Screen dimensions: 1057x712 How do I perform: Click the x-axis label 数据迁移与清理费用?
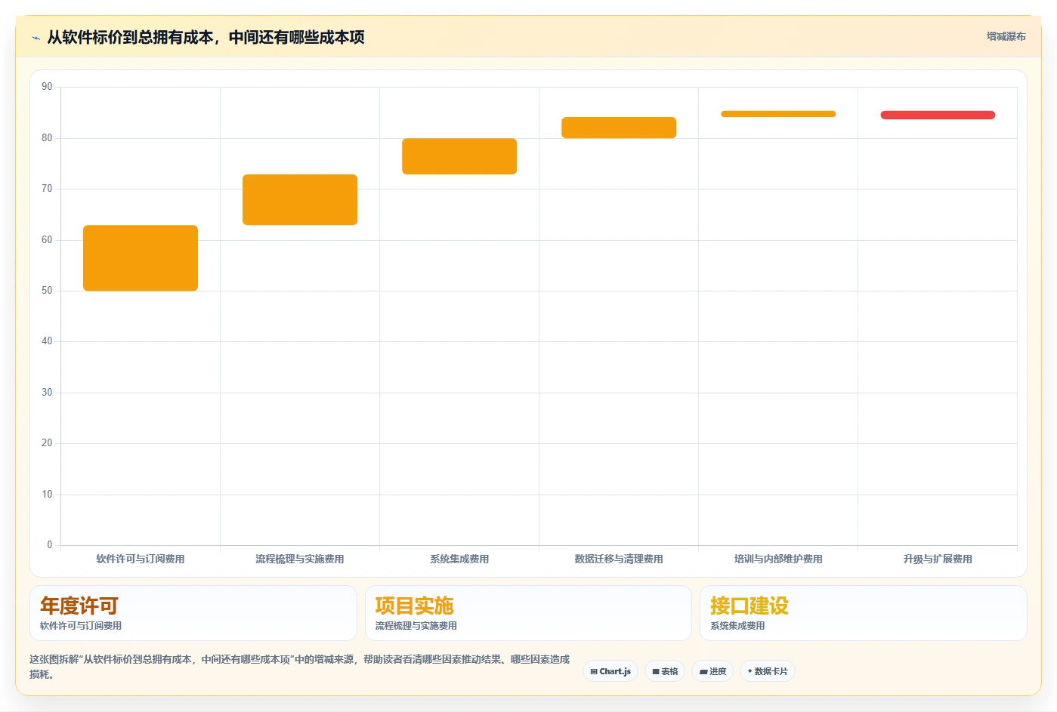tap(619, 559)
